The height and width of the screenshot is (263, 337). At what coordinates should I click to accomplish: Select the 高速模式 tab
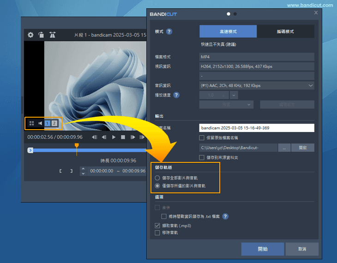click(228, 31)
